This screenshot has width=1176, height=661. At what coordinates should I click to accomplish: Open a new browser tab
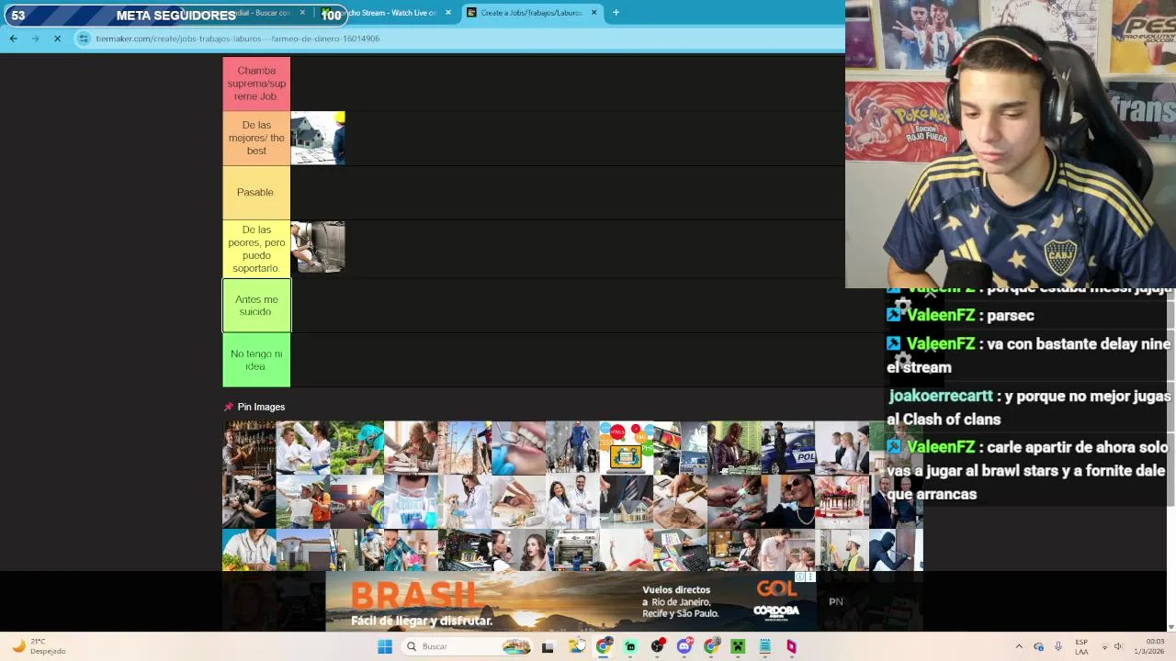[x=616, y=13]
